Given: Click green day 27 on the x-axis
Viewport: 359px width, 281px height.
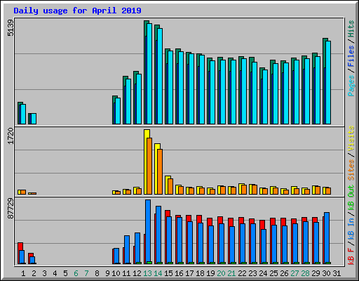Looking at the screenshot, I should [x=294, y=273].
